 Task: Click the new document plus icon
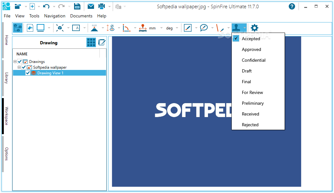point(32,6)
